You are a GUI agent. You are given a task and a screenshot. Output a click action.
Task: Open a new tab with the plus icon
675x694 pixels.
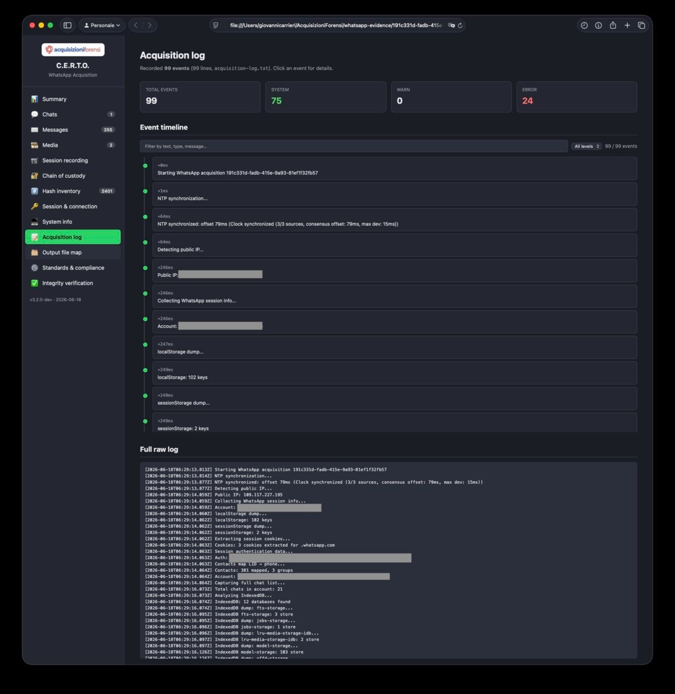627,25
